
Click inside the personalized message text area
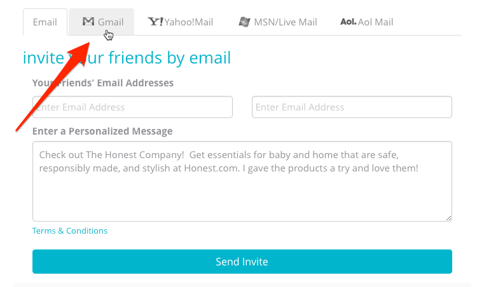242,181
